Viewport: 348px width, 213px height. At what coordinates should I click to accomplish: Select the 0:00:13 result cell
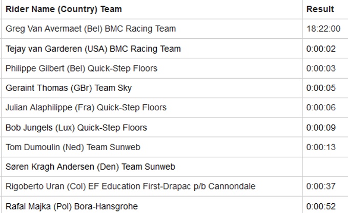321,147
